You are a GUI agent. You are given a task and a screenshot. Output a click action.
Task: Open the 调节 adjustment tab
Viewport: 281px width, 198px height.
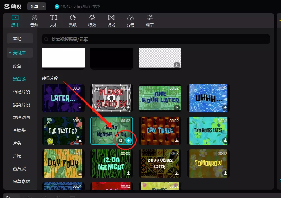[150, 21]
